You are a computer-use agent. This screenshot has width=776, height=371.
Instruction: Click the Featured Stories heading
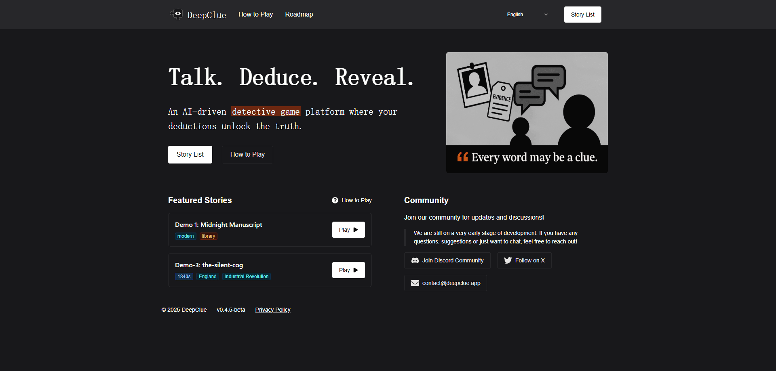(200, 200)
